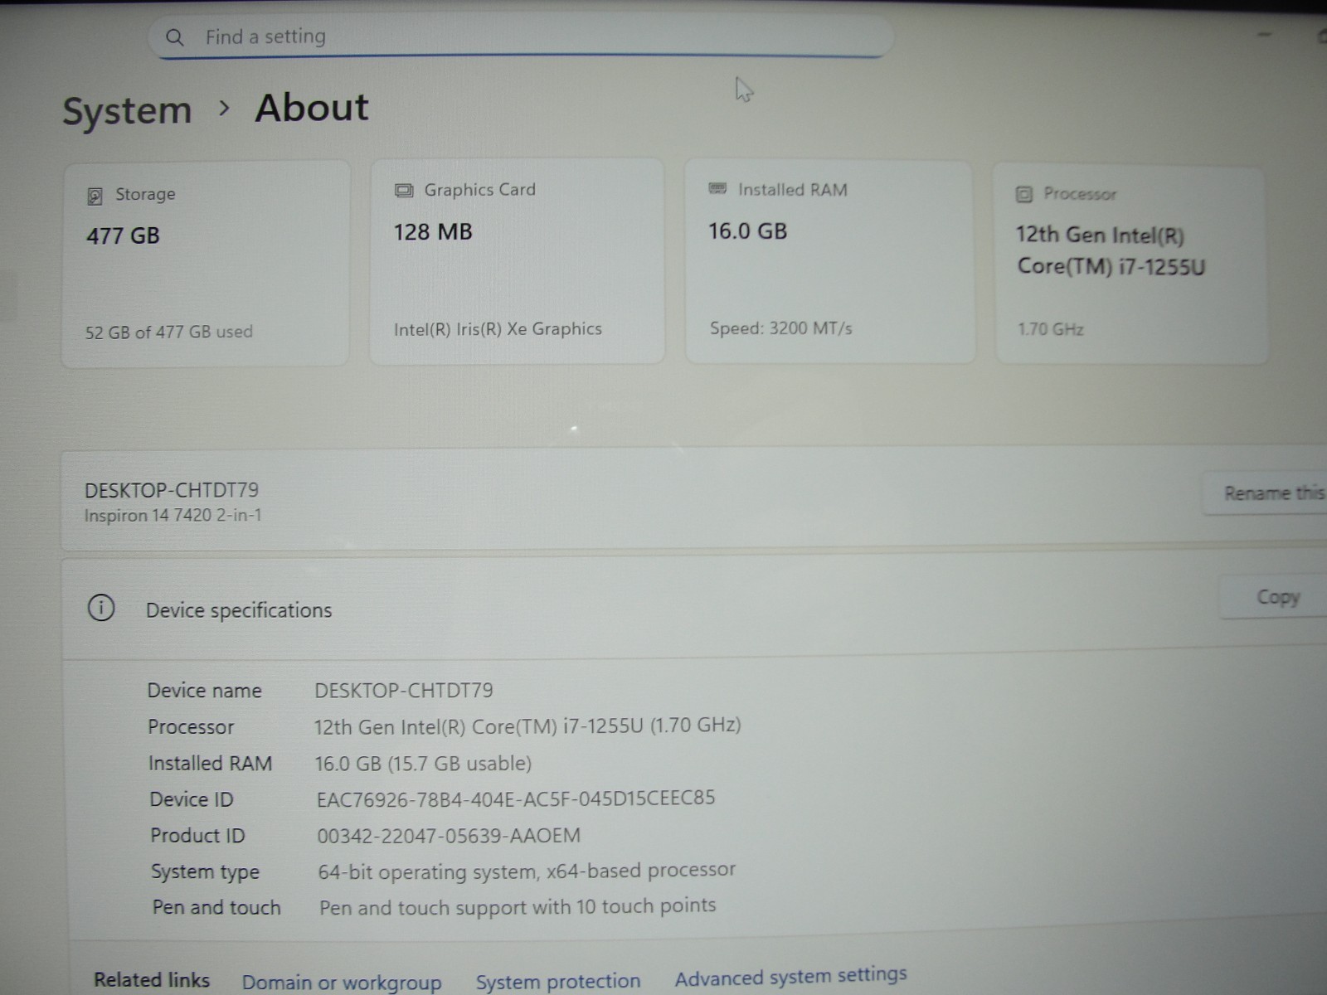Click the Device specifications info icon
The width and height of the screenshot is (1327, 995).
pos(101,608)
